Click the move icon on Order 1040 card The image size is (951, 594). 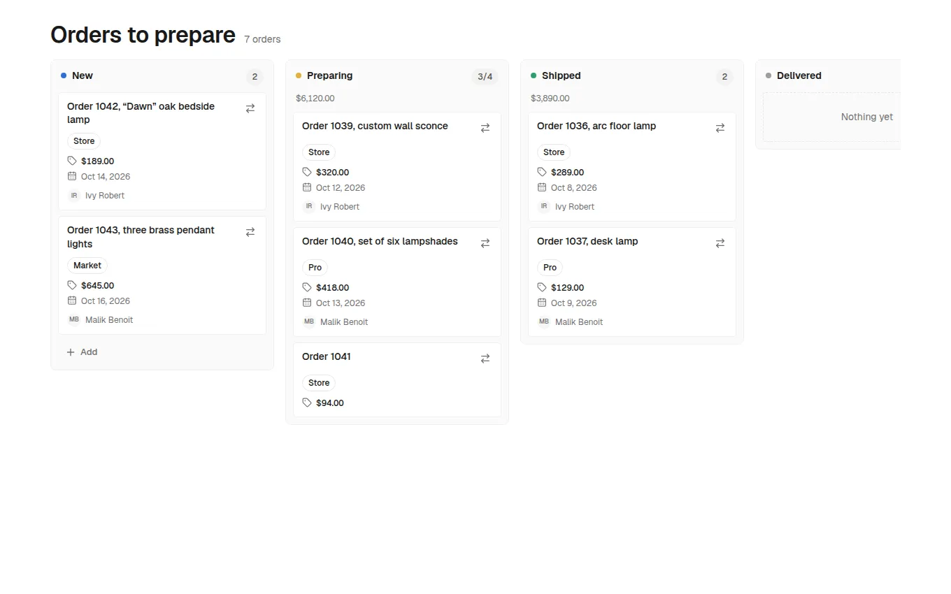(x=485, y=243)
